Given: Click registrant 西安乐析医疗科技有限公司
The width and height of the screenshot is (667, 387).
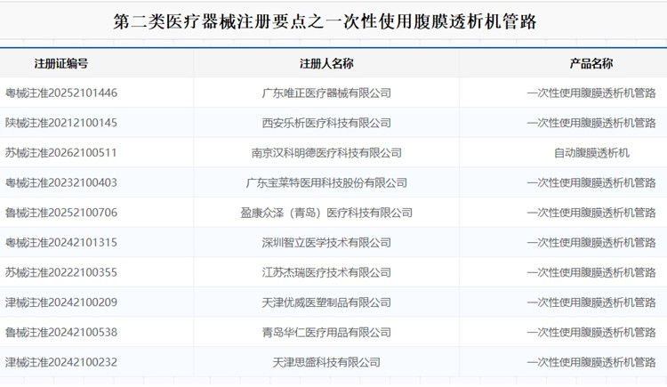Looking at the screenshot, I should (x=326, y=123).
